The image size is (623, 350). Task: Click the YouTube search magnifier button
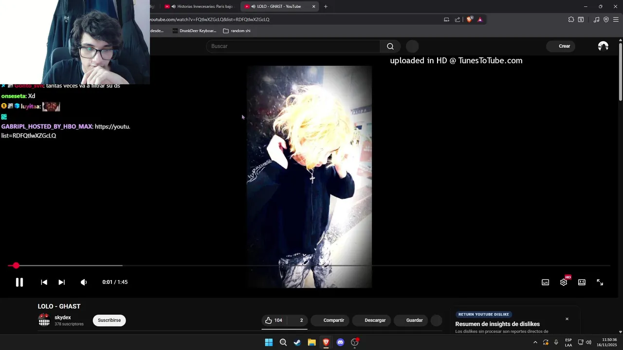tap(390, 46)
